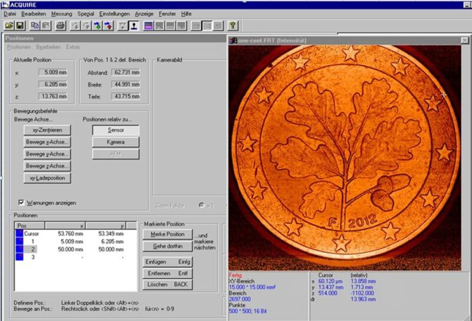
Task: Open the Spezial menu
Action: point(86,14)
